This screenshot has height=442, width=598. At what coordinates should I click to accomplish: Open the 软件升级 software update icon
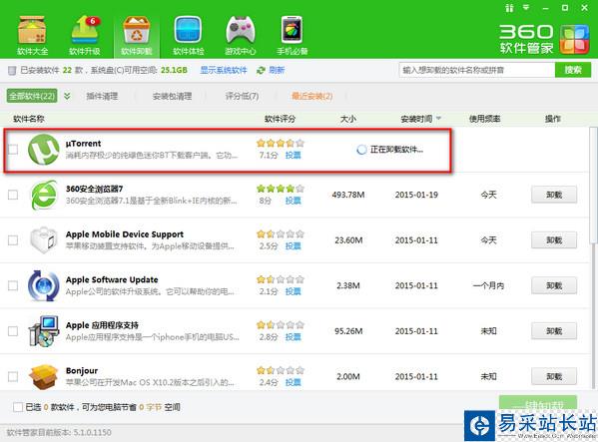[85, 35]
